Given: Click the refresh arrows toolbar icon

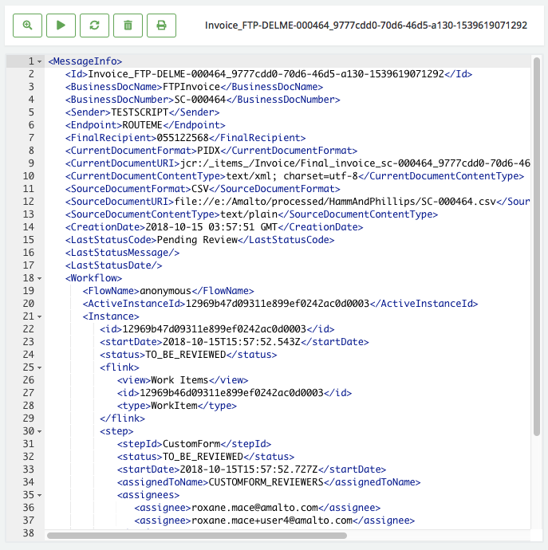Looking at the screenshot, I should pyautogui.click(x=94, y=26).
